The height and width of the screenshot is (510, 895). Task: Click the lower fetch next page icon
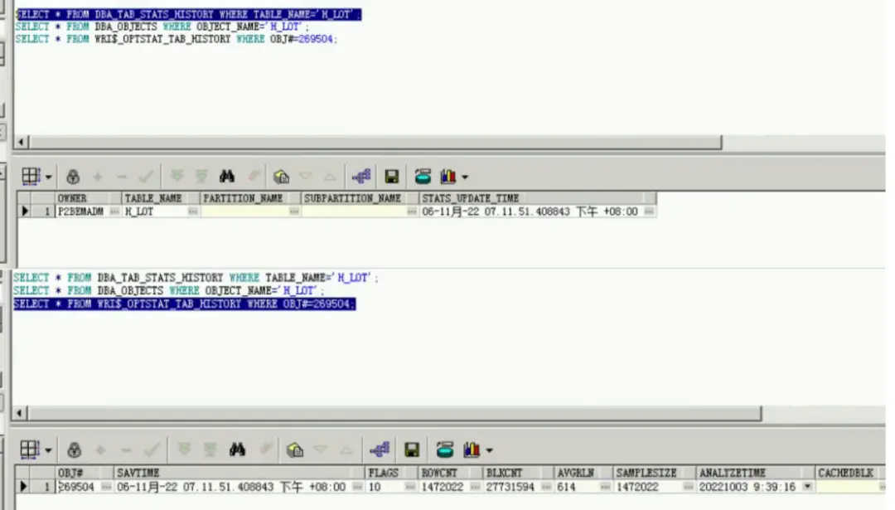click(184, 450)
